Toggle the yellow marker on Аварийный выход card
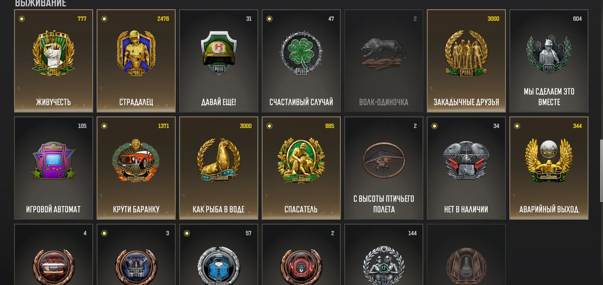 [517, 126]
